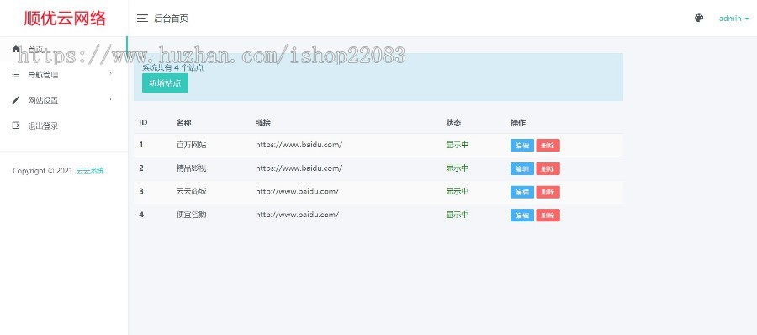The image size is (757, 335).
Task: Click the 显示中 status of 精品影视
Action: pyautogui.click(x=458, y=167)
